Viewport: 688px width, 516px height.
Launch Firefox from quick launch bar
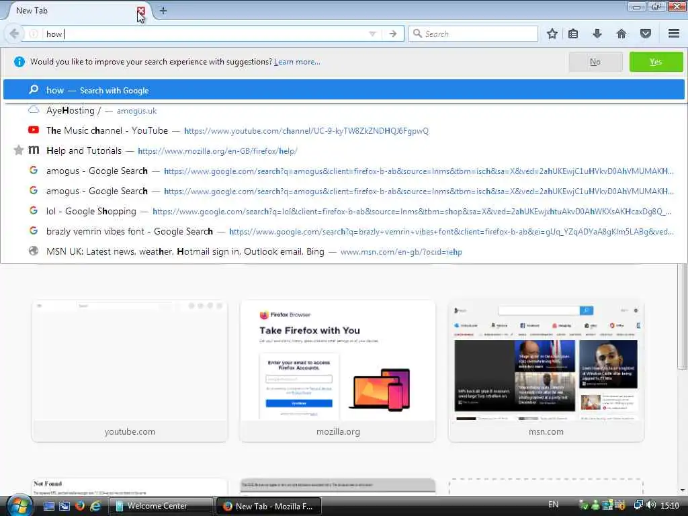click(x=79, y=506)
